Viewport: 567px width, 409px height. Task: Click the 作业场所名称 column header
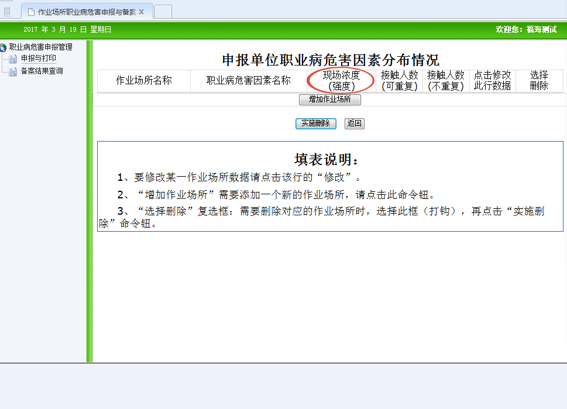pyautogui.click(x=144, y=81)
